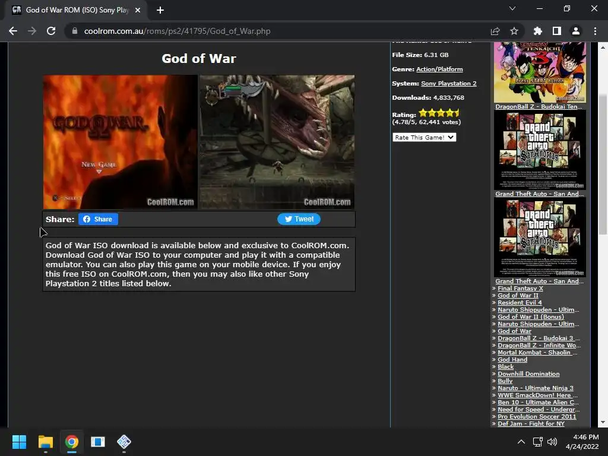Open Chrome profile menu

[576, 31]
